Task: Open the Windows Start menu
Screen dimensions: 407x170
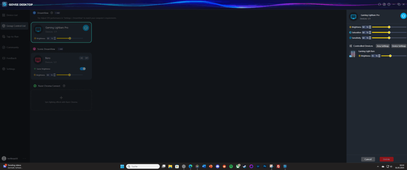Action: tap(122, 167)
